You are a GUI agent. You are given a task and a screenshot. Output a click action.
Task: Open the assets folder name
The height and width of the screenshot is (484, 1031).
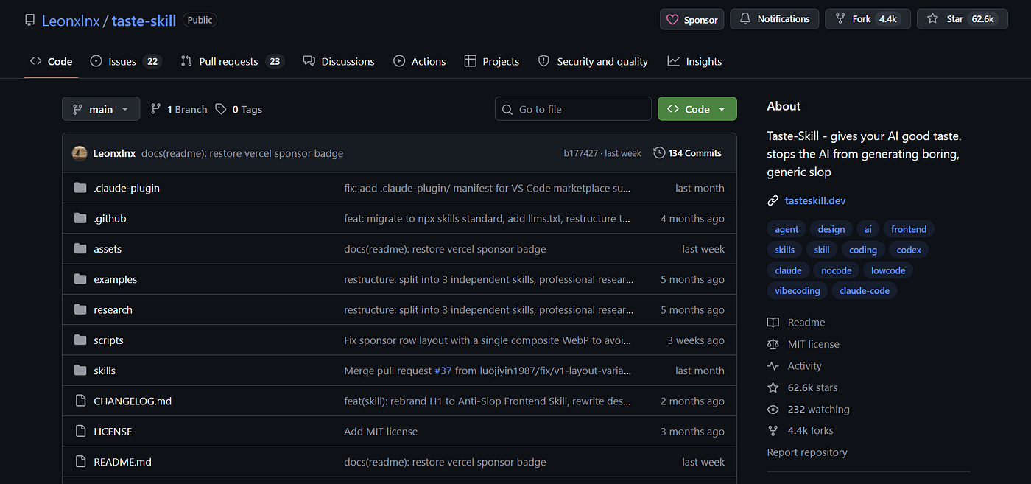coord(108,249)
